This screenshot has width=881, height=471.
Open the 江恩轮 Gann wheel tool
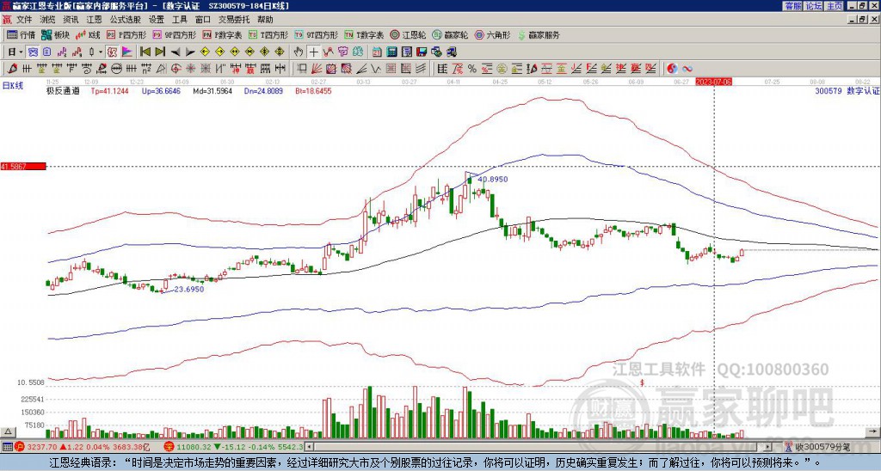408,34
